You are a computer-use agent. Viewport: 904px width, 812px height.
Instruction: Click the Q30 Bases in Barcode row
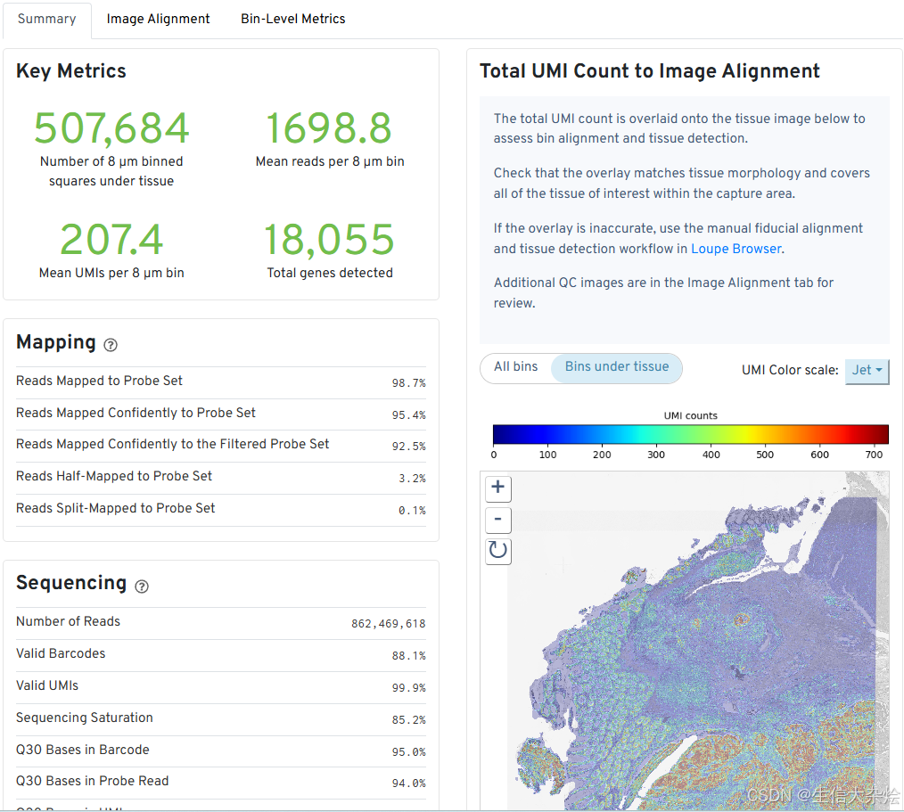click(221, 750)
